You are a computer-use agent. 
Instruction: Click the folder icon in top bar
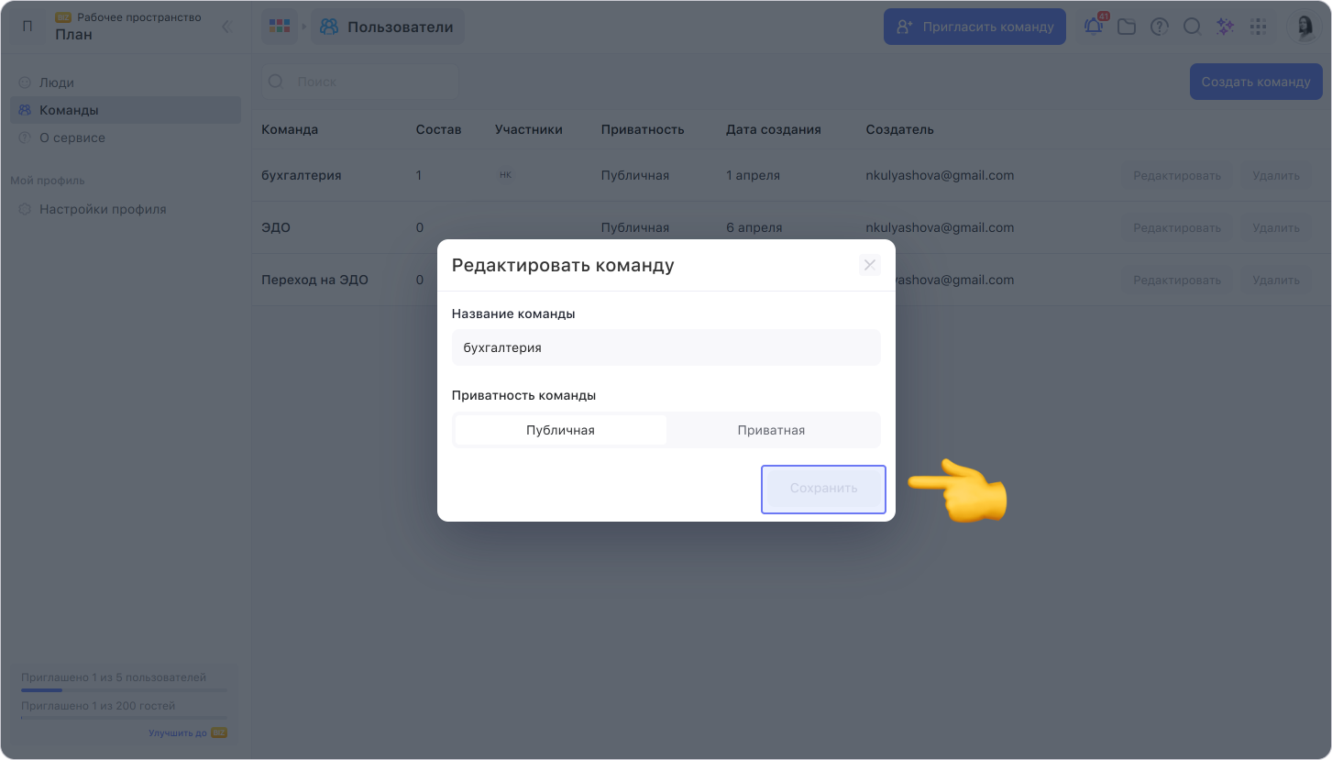1127,27
